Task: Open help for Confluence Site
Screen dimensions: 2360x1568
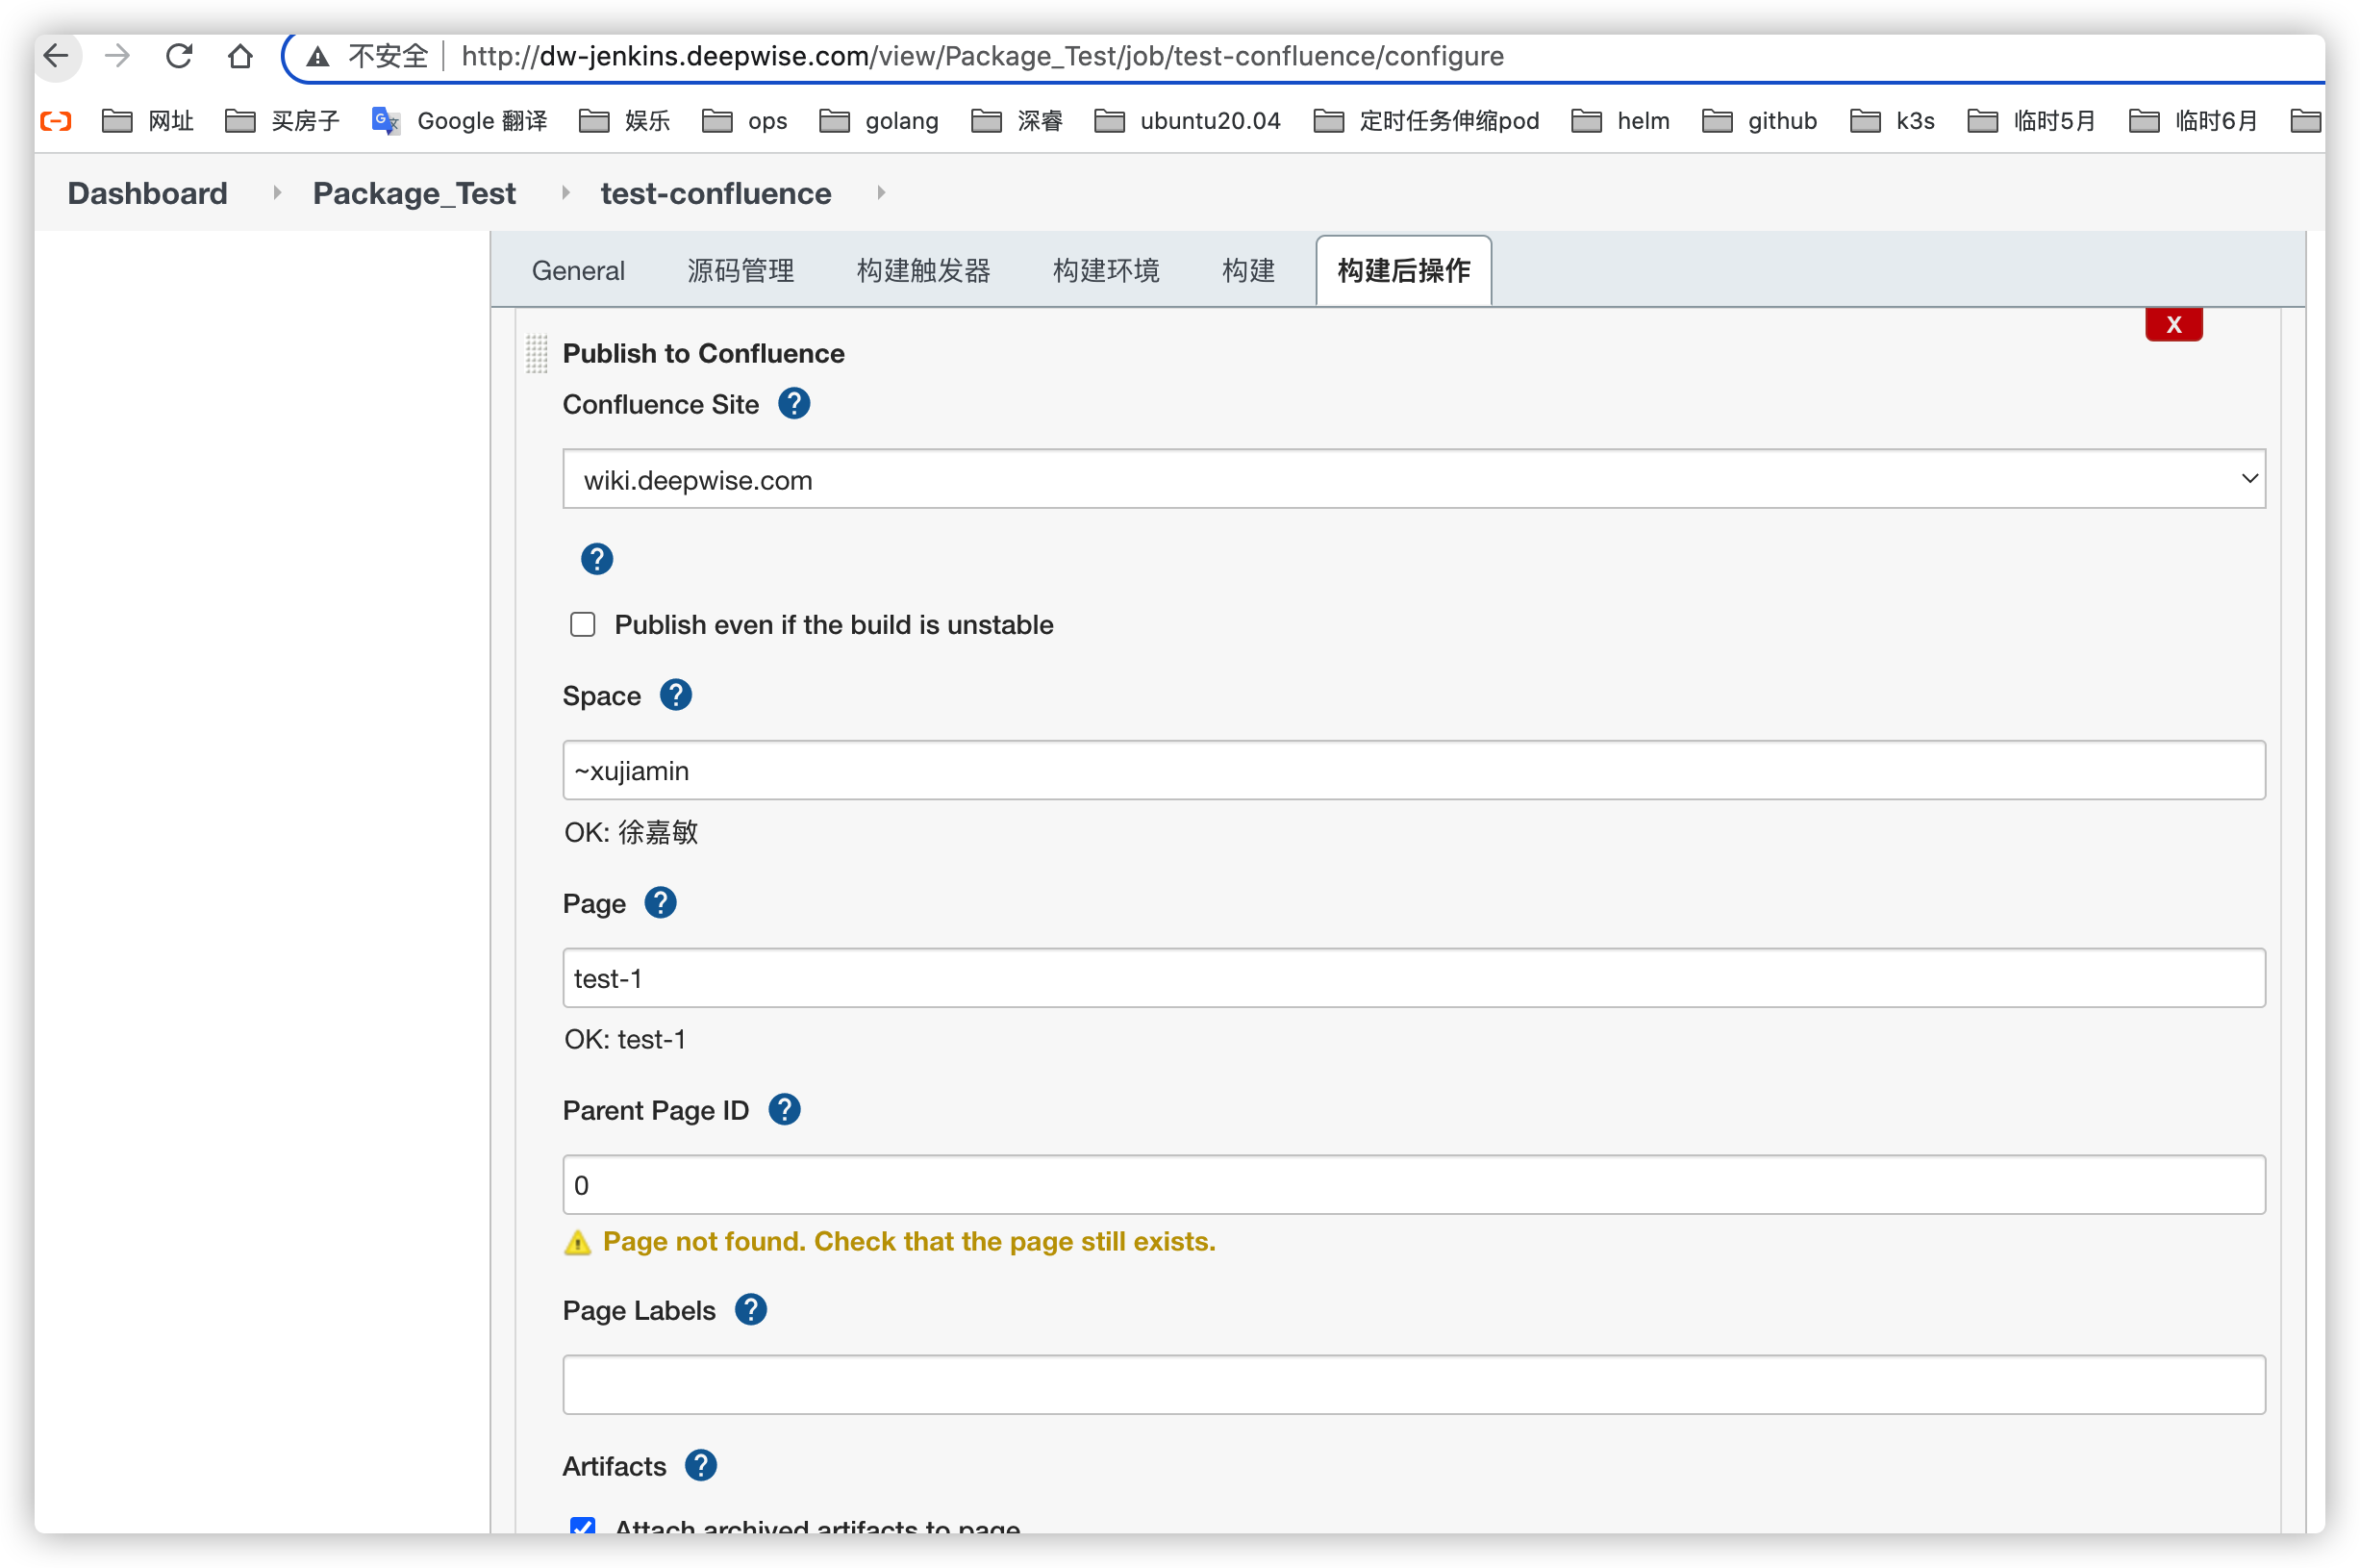Action: click(794, 404)
